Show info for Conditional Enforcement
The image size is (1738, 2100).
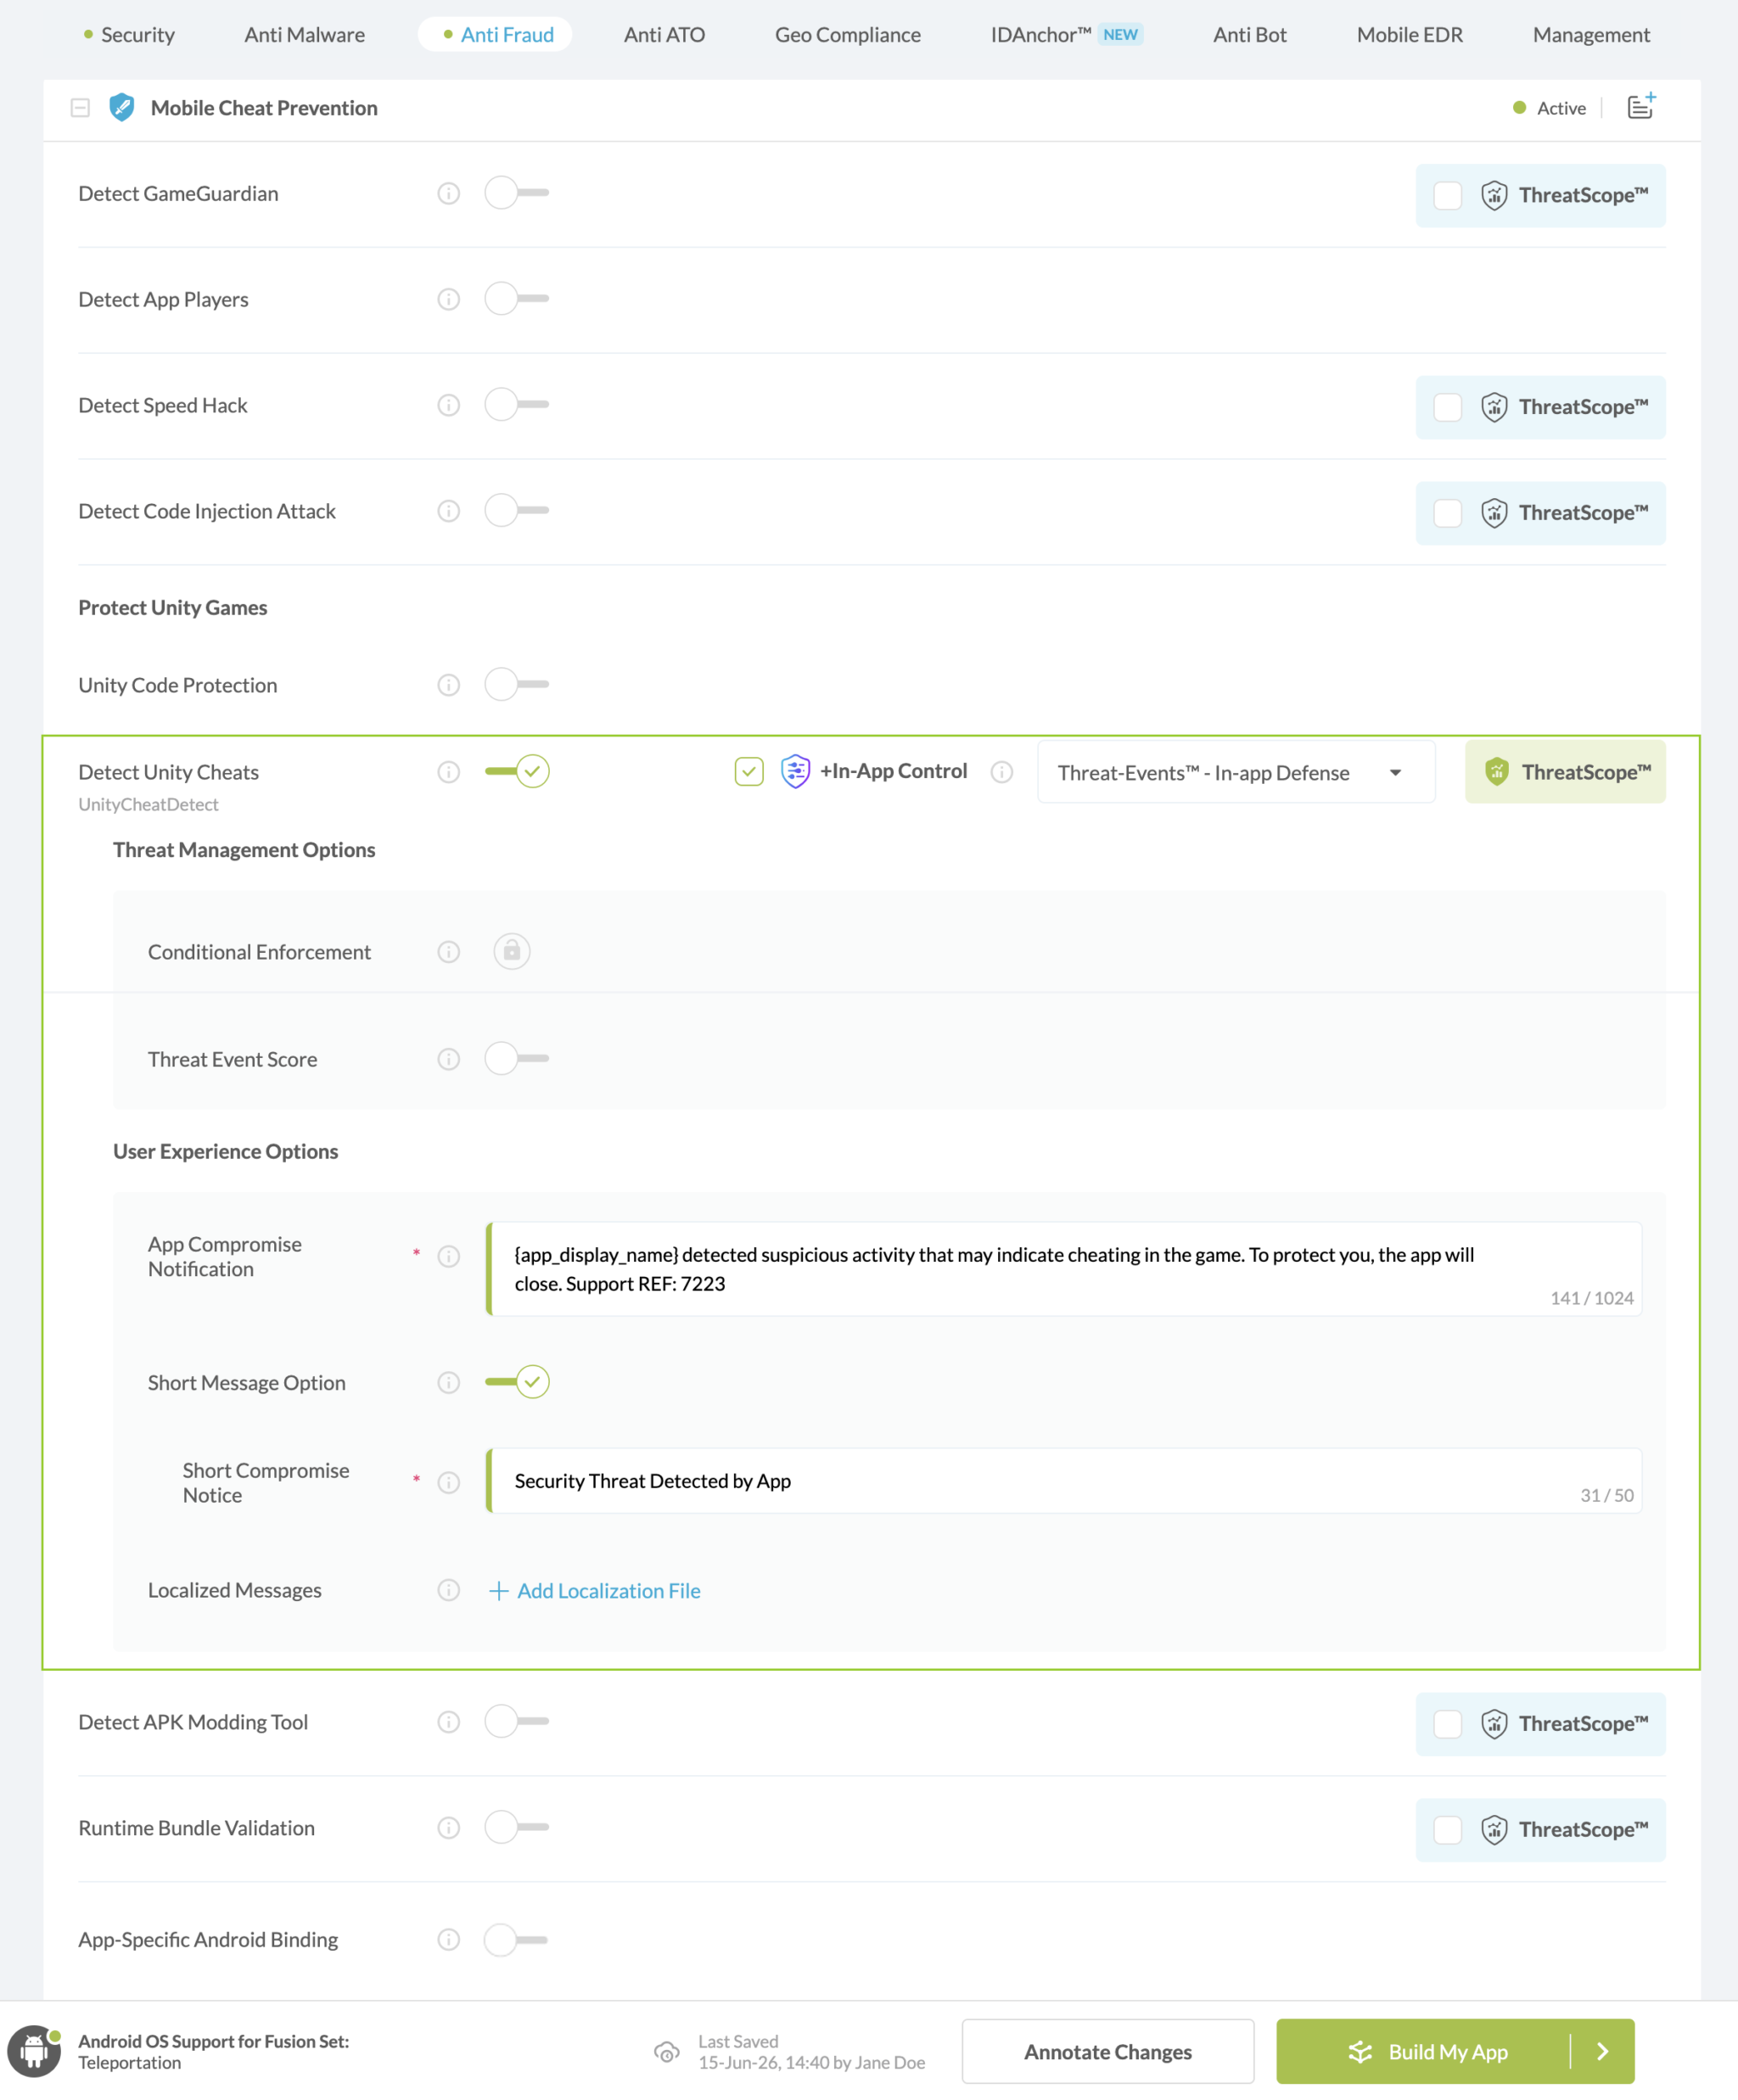(x=449, y=952)
